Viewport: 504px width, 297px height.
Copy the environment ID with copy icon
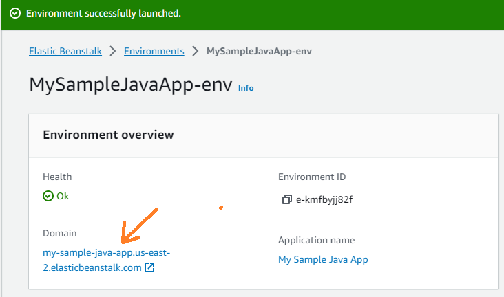[x=286, y=199]
